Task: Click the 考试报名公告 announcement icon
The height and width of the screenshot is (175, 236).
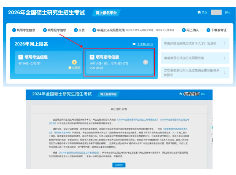Action: click(134, 44)
